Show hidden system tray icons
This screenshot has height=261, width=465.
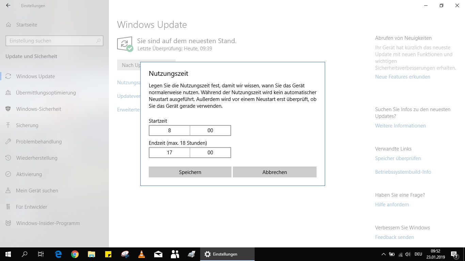coord(384,254)
